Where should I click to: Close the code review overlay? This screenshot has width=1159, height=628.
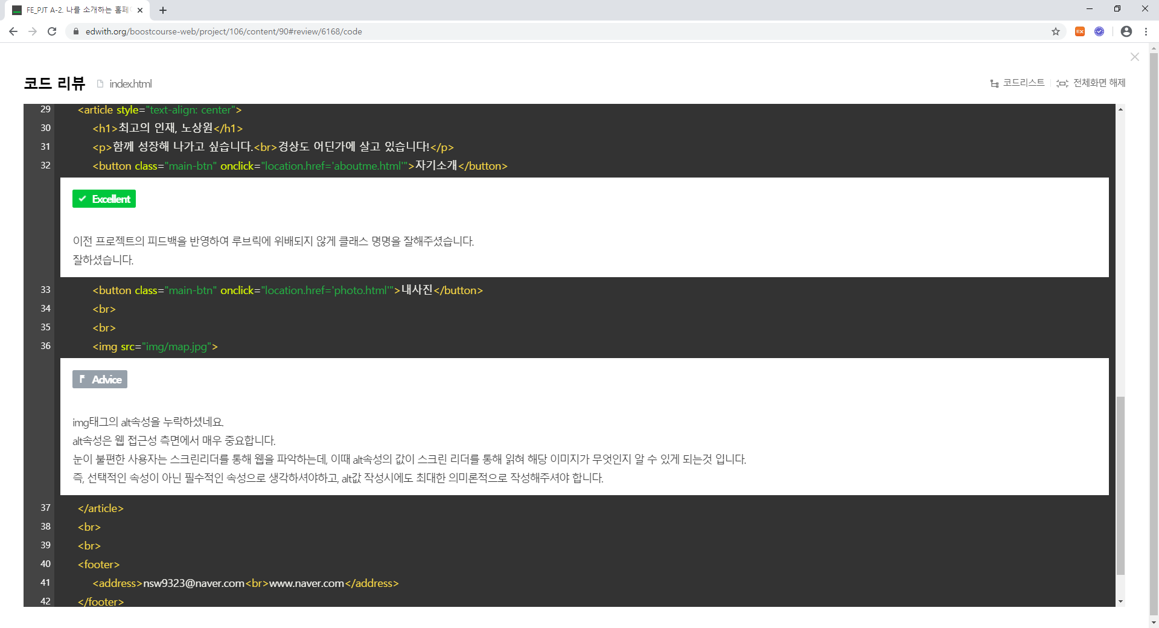click(1135, 57)
